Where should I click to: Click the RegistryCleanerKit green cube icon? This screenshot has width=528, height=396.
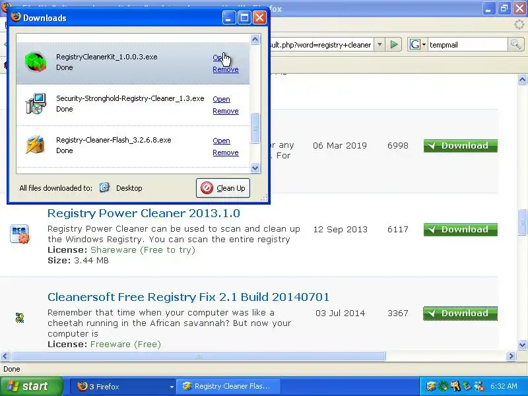coord(36,62)
